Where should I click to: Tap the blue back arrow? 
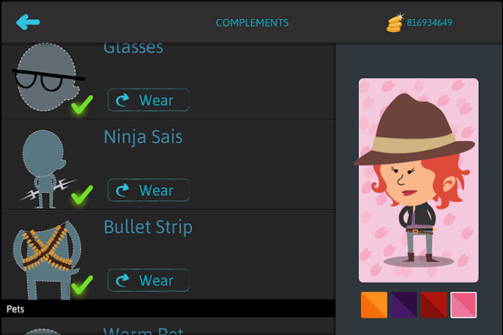[x=28, y=22]
